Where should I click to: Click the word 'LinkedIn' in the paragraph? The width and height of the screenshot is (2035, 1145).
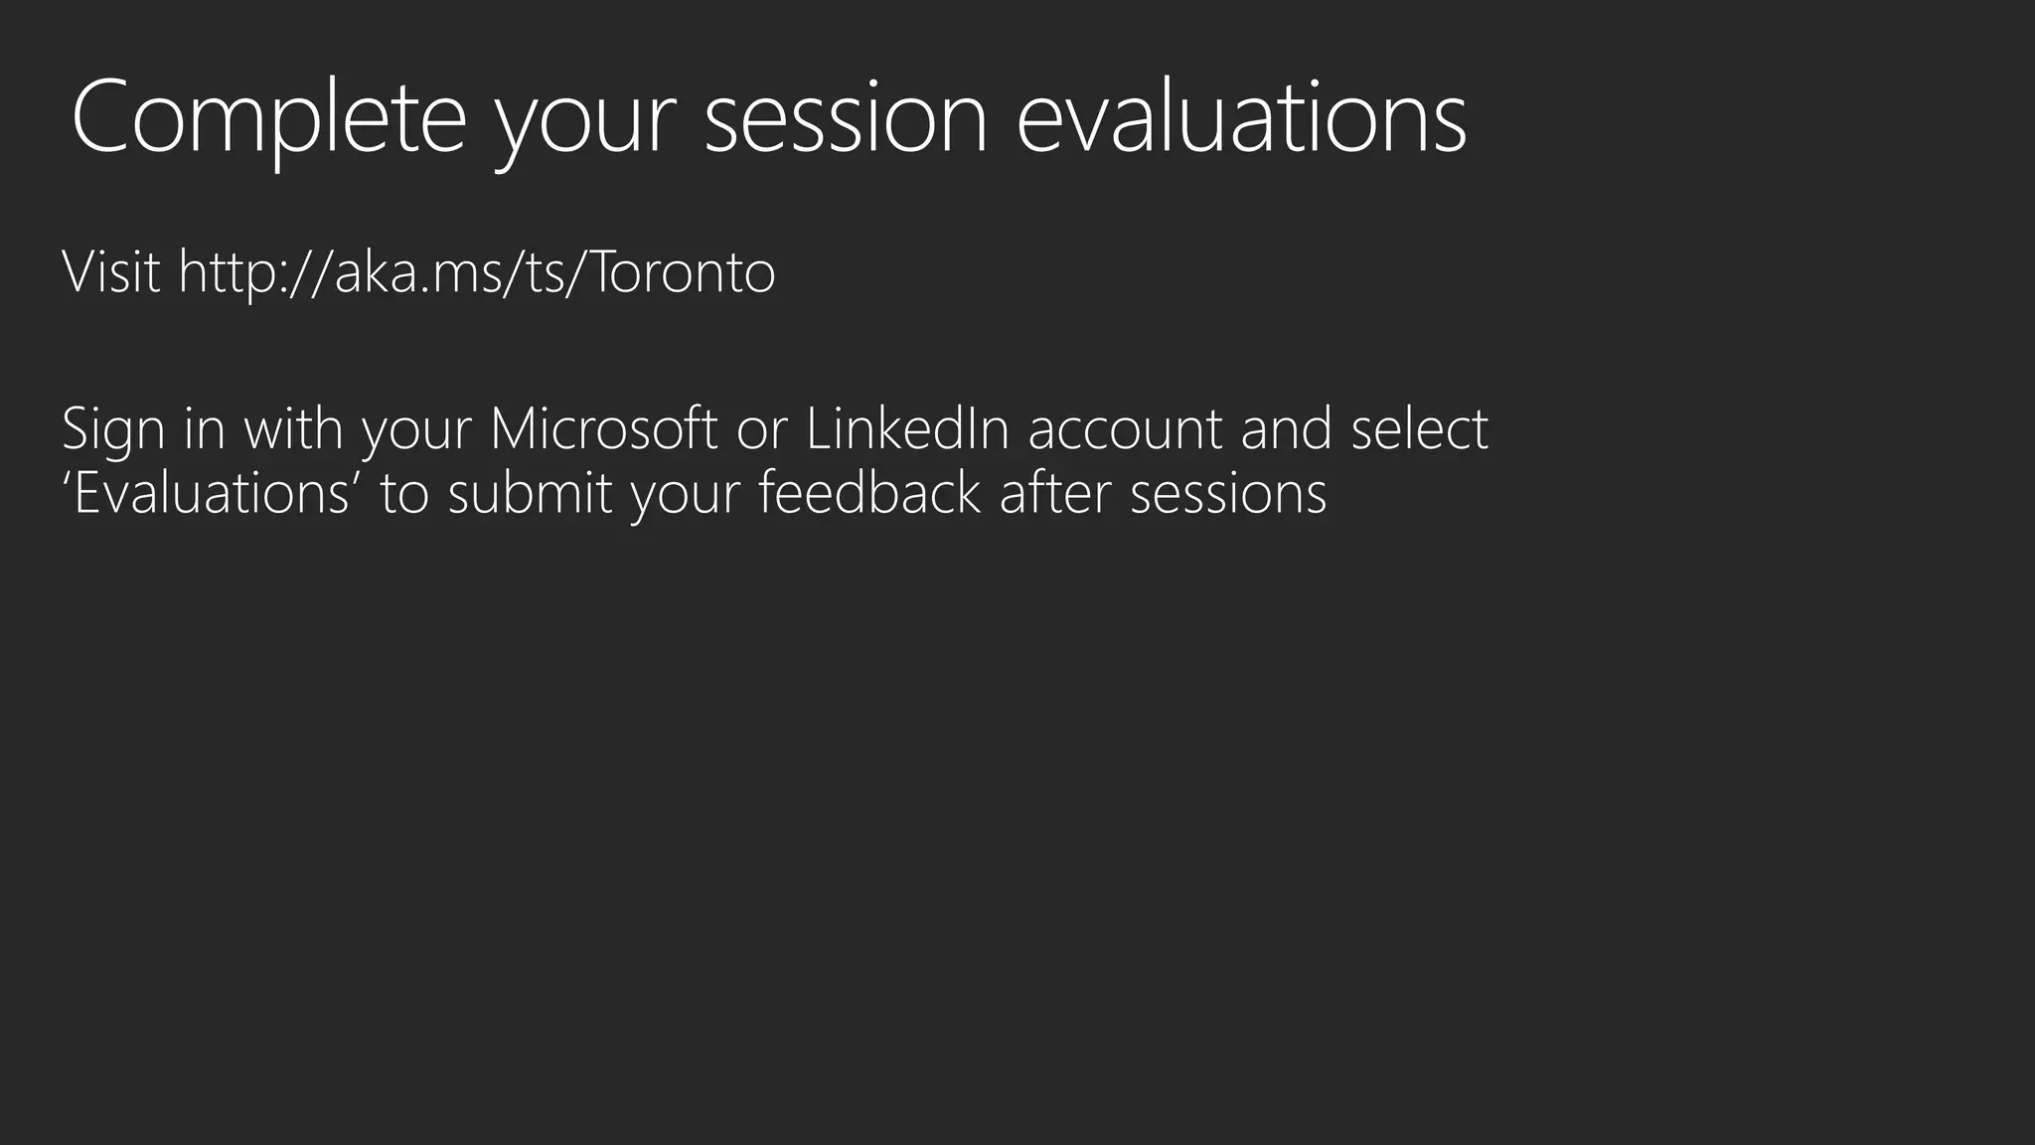tap(907, 428)
